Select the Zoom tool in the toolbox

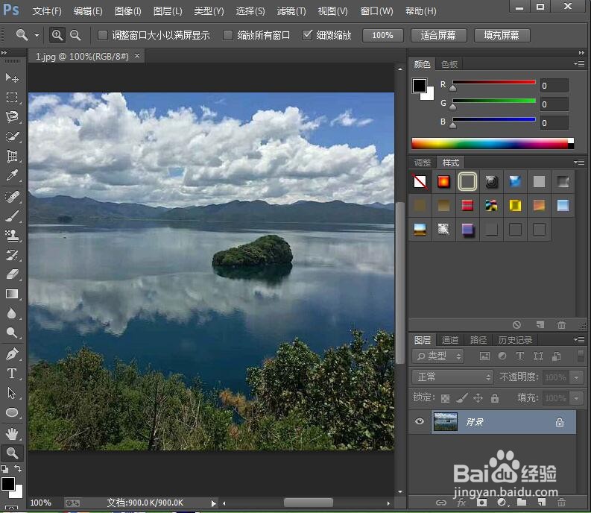12,453
